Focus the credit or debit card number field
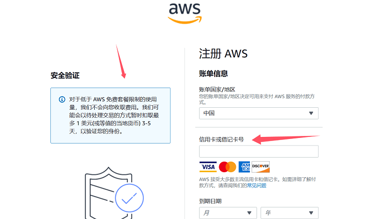The image size is (378, 219). click(x=259, y=152)
